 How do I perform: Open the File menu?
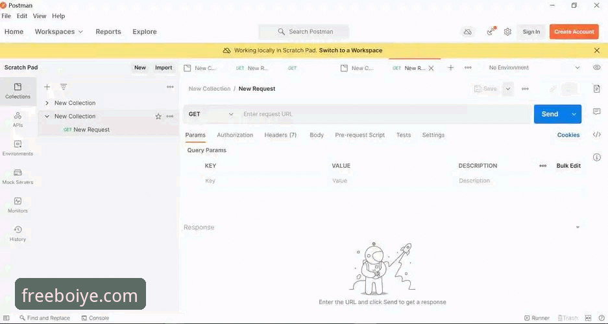click(x=6, y=16)
